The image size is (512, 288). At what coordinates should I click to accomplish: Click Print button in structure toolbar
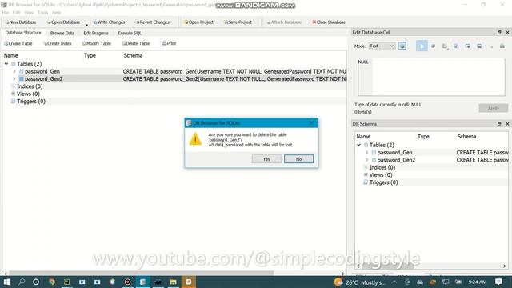click(169, 43)
